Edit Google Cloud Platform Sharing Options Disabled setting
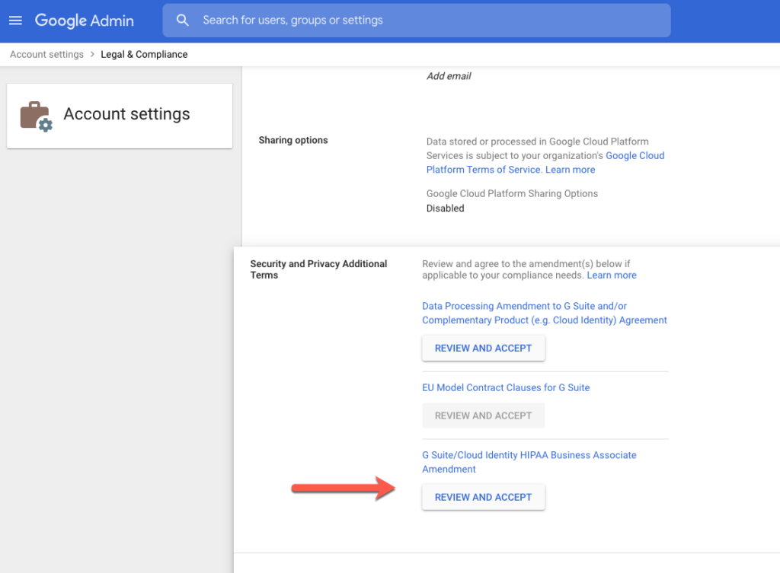Screen dimensions: 780x573 coord(445,208)
